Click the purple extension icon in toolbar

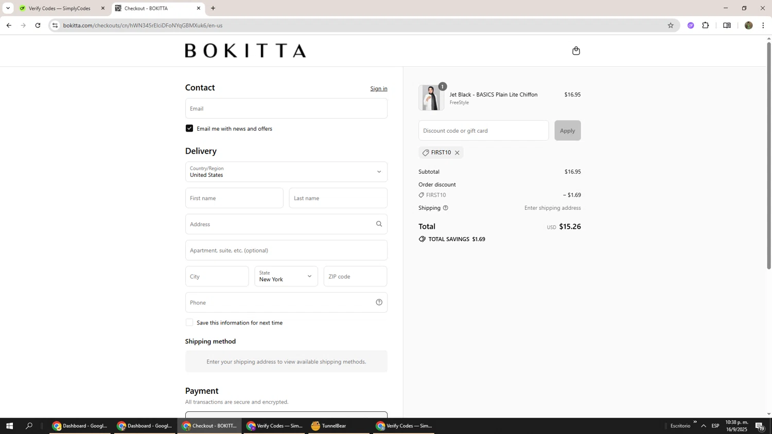tap(691, 25)
